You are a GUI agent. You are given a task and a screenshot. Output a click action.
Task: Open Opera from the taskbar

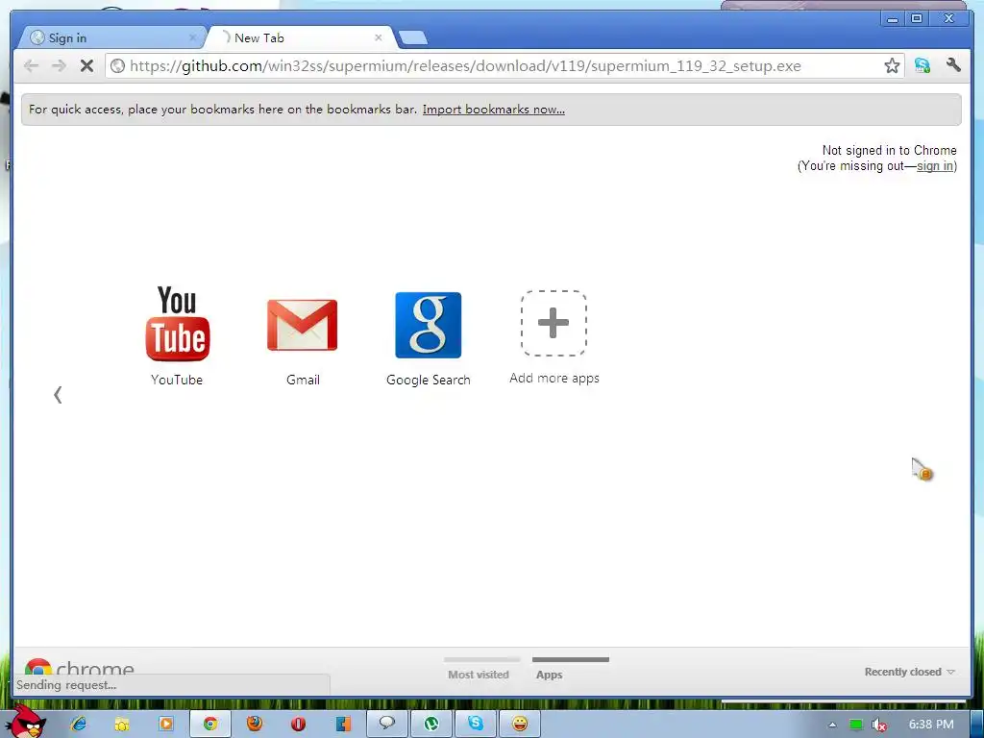pos(298,724)
